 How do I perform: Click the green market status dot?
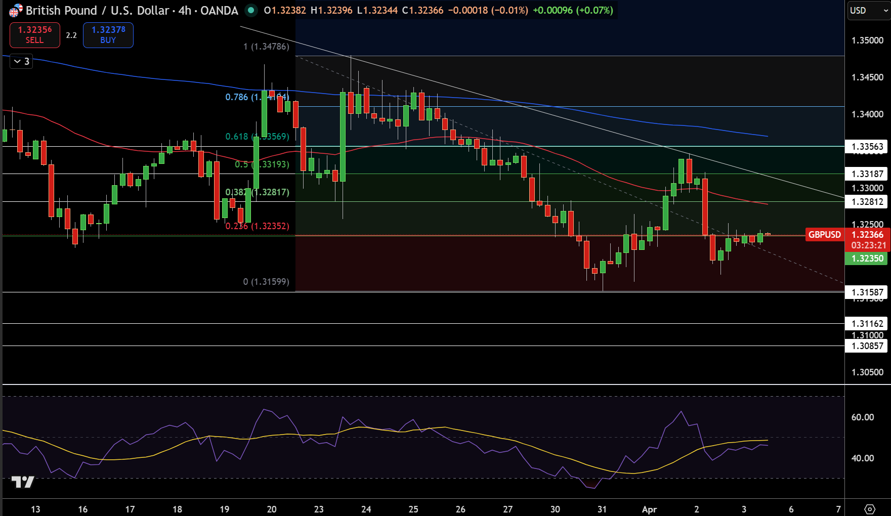(251, 10)
